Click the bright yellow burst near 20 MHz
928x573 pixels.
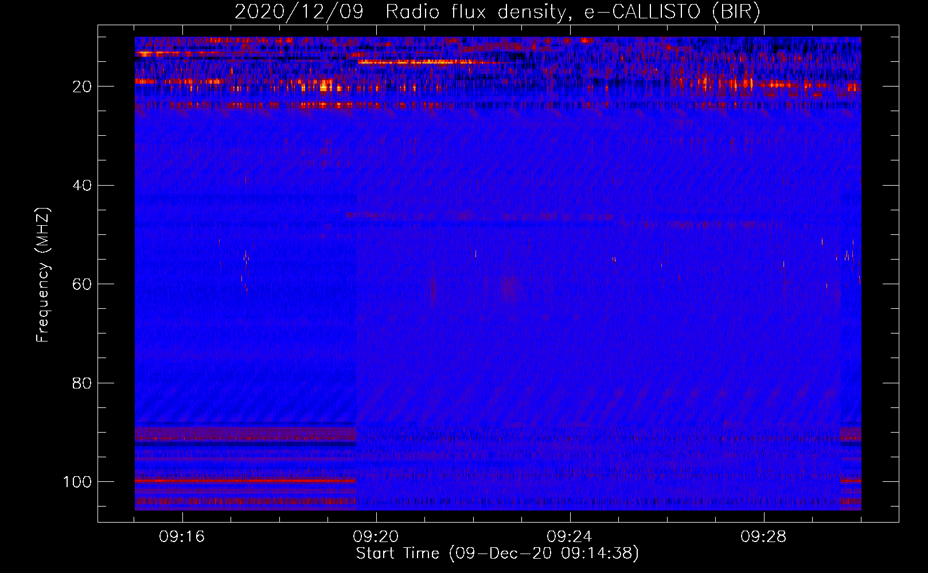tap(326, 87)
